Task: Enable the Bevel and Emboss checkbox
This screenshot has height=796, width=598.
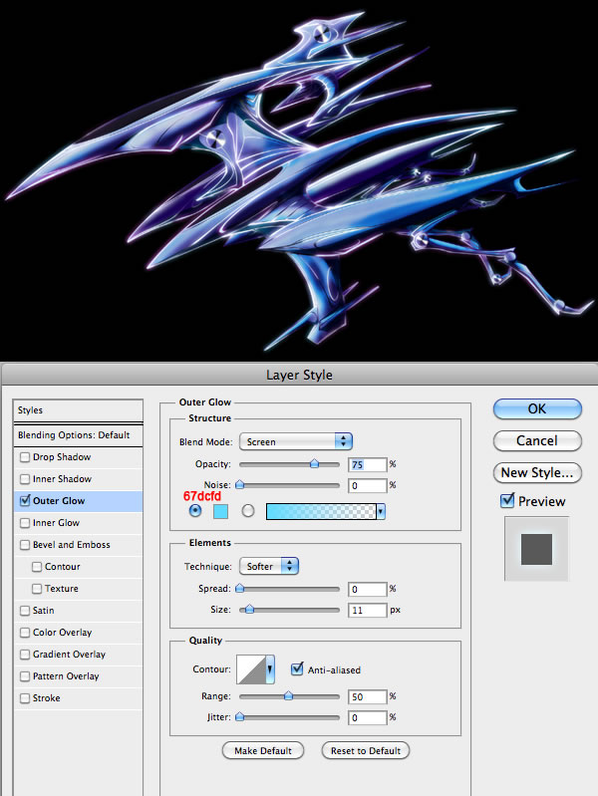Action: pos(24,545)
